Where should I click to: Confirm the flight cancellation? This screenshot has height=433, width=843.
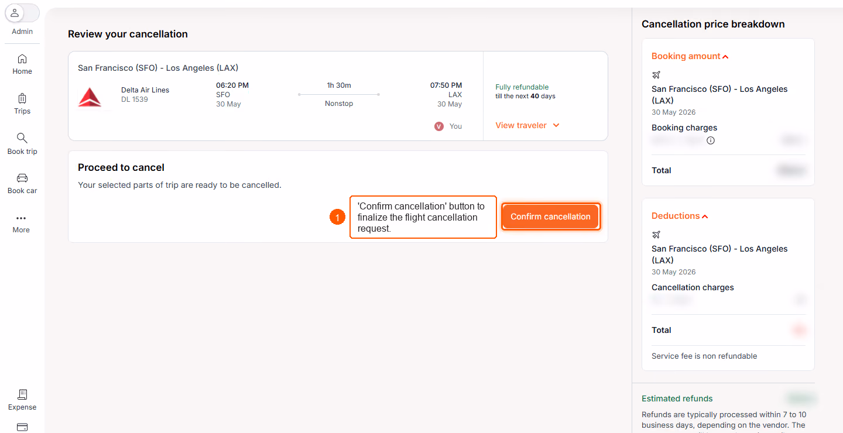(550, 216)
